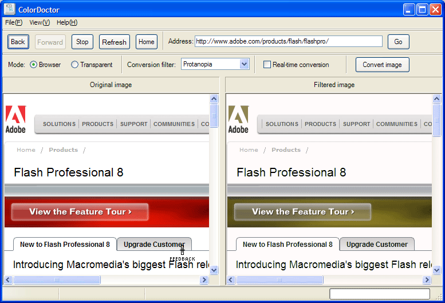The image size is (445, 303).
Task: Select New to Flash Professional 8 tab, filtered
Action: (288, 244)
